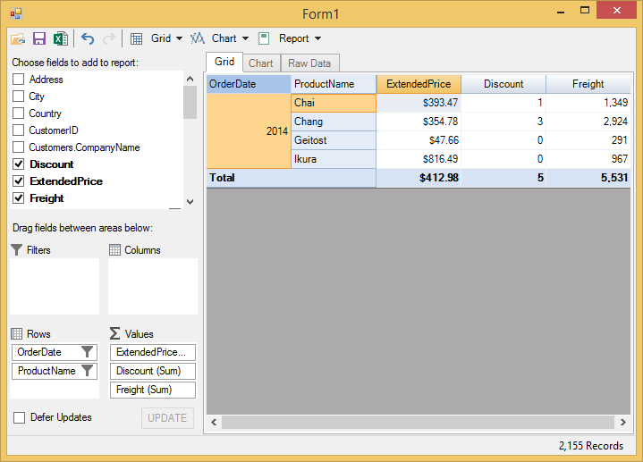Click the Grid table icon in toolbar
Viewport: 643px width, 462px height.
137,38
